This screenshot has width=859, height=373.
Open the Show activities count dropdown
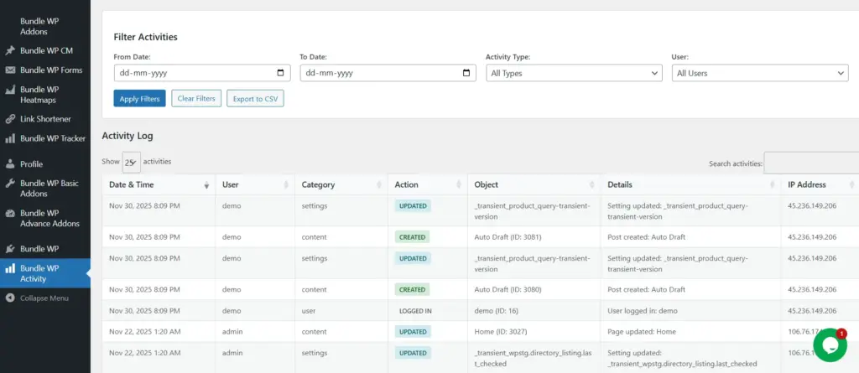click(x=131, y=162)
